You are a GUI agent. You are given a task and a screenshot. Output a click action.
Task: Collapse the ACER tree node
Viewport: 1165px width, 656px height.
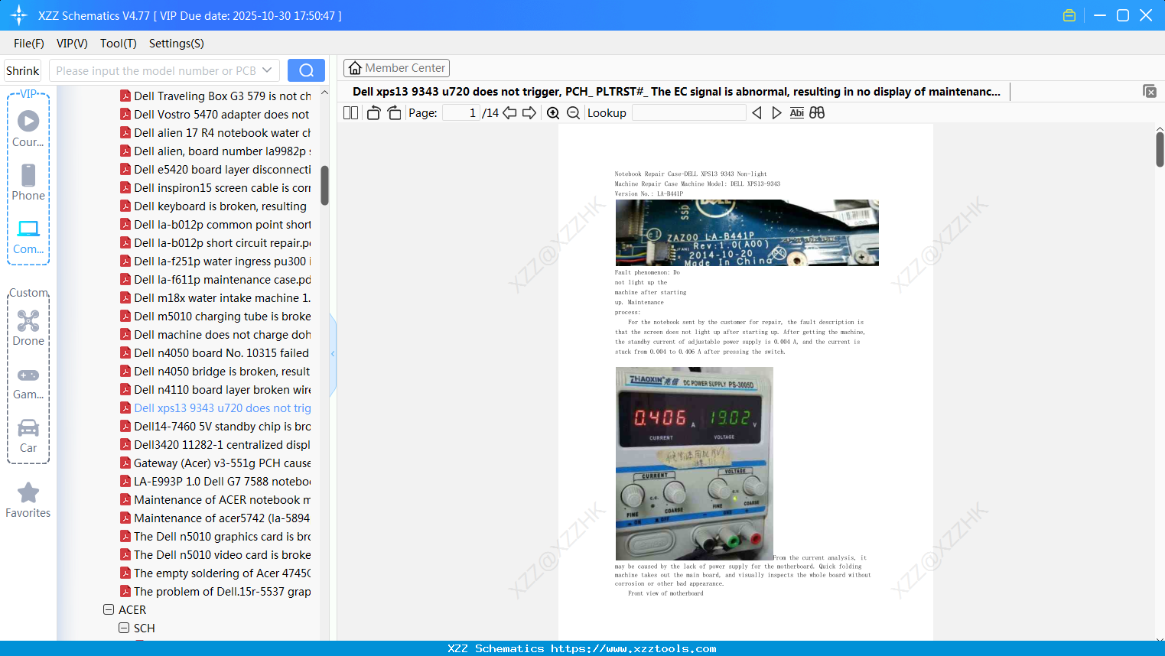[109, 610]
